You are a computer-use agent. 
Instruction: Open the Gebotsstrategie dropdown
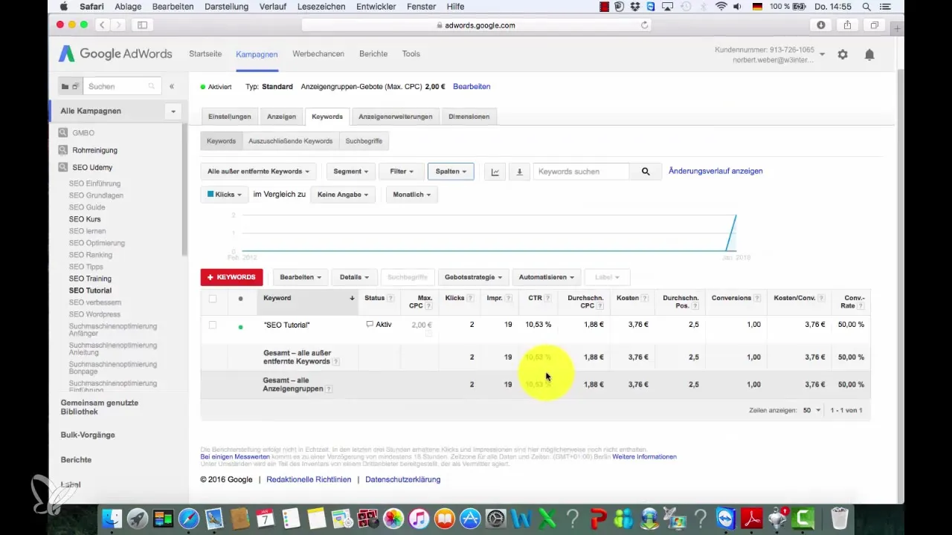(x=473, y=277)
